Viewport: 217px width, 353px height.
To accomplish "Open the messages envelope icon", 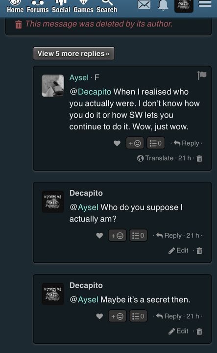I will click(144, 5).
